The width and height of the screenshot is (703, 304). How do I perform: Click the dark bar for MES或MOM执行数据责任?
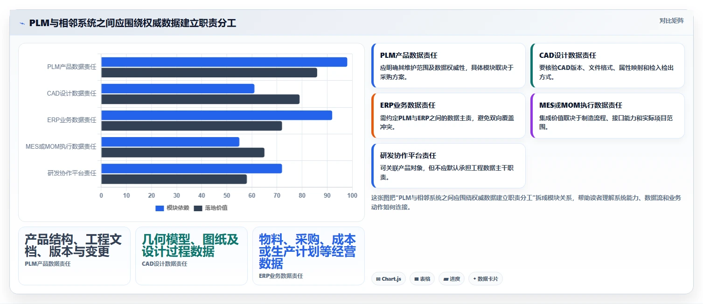pyautogui.click(x=183, y=152)
